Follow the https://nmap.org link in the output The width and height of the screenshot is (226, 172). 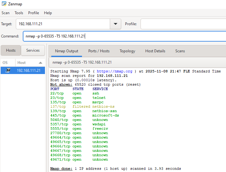point(116,72)
